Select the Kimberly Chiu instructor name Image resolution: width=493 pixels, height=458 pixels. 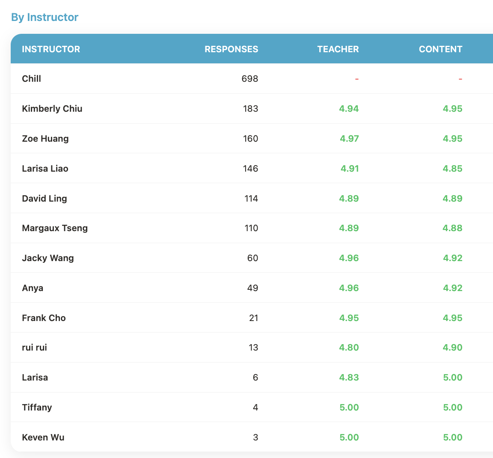[52, 109]
